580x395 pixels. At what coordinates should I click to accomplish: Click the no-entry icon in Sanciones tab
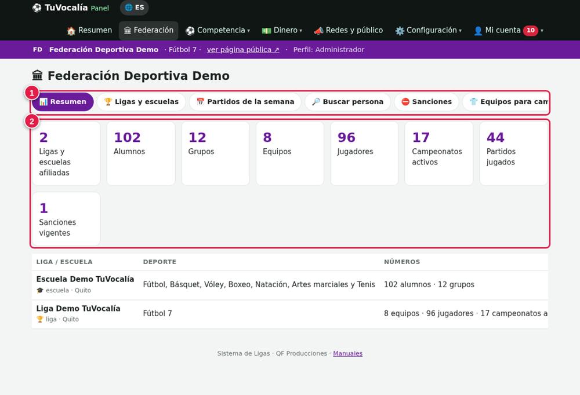coord(405,101)
